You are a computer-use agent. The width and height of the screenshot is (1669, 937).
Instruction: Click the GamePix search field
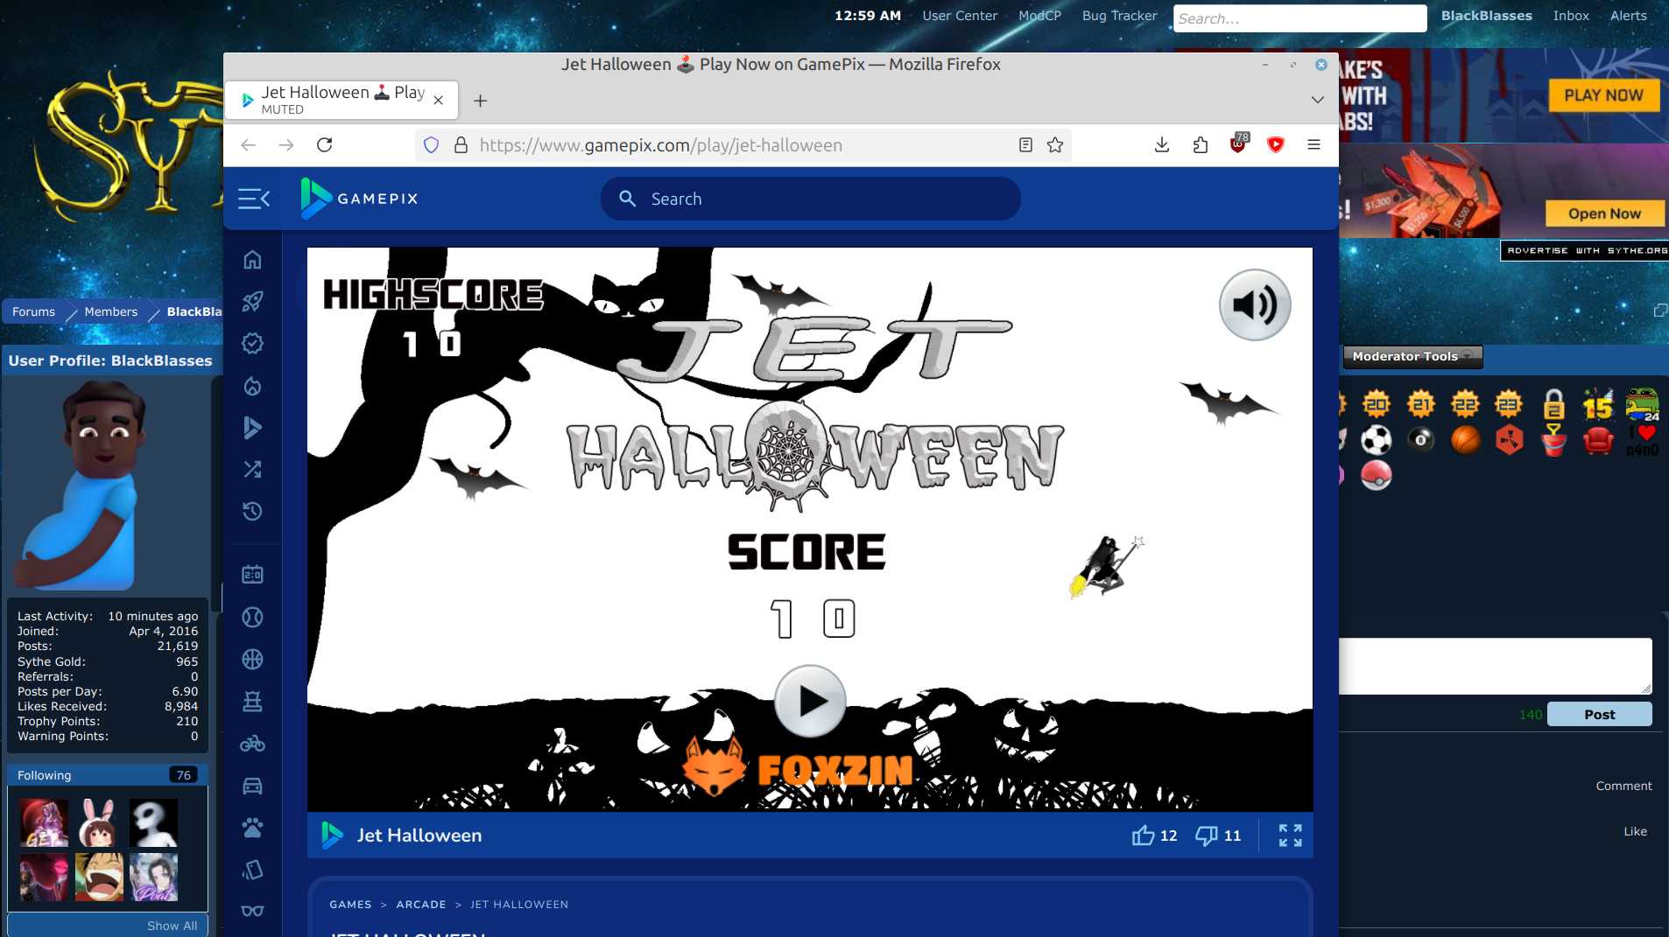pyautogui.click(x=810, y=199)
